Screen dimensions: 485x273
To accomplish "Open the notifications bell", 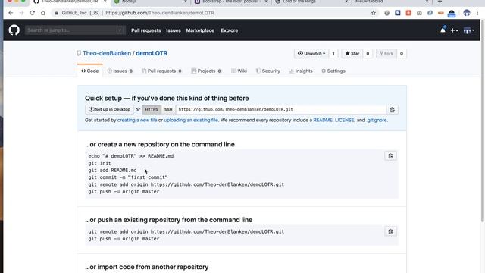I will 443,30.
